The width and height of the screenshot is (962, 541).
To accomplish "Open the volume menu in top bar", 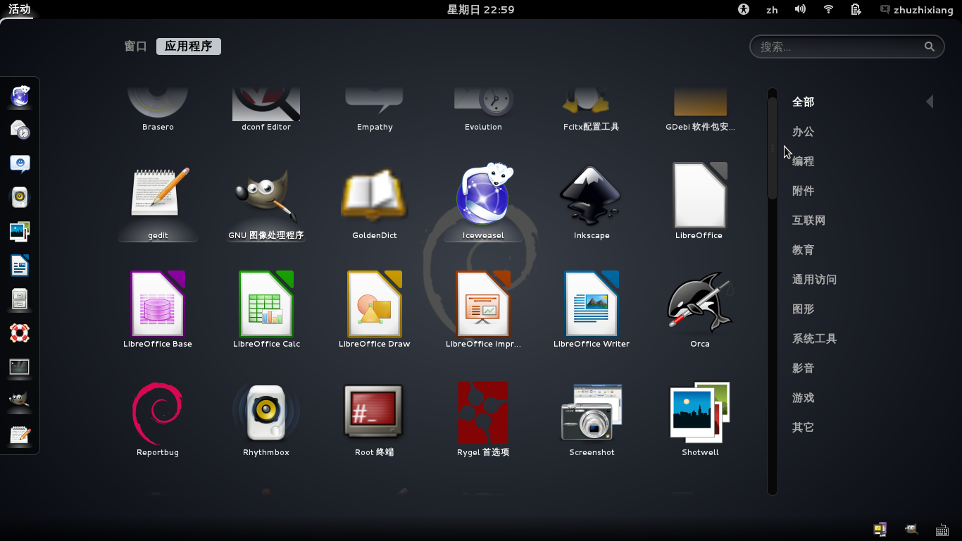I will [x=800, y=9].
